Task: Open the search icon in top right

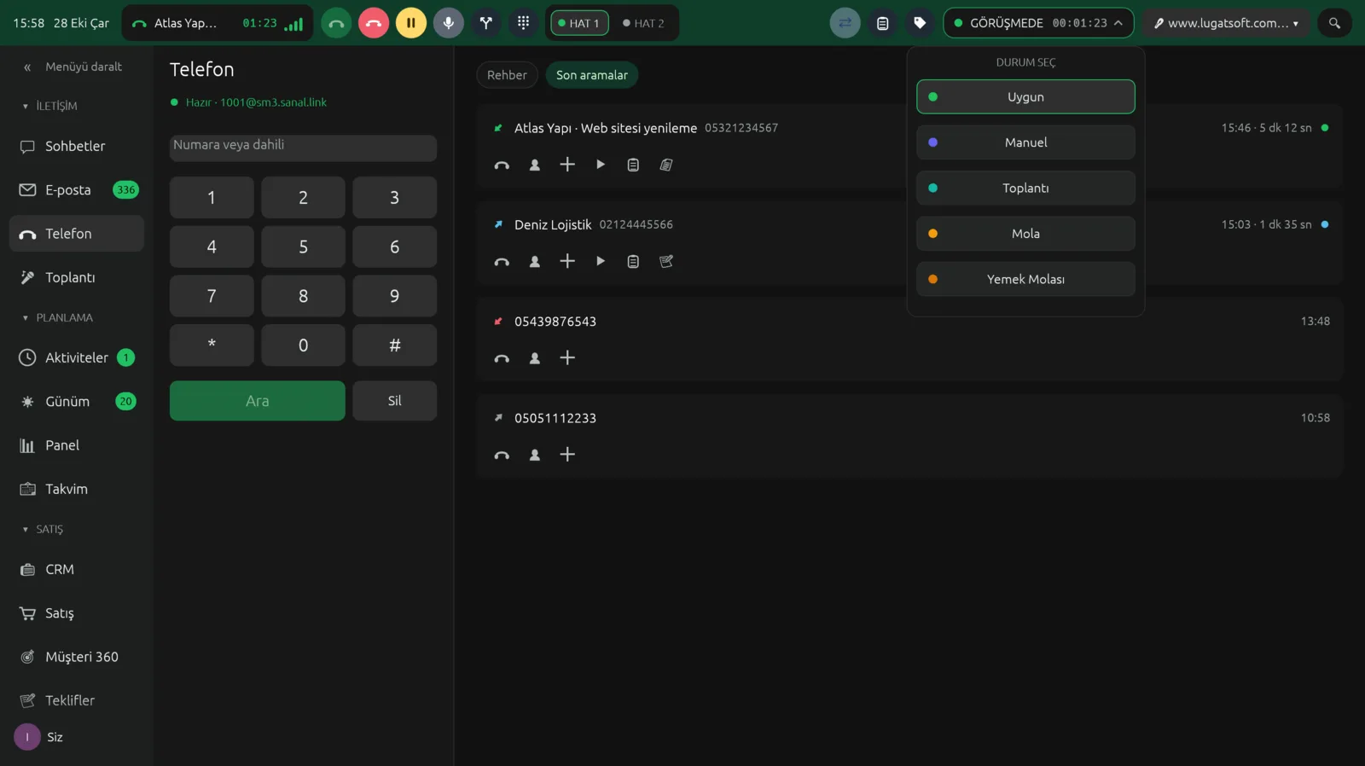Action: click(x=1334, y=23)
